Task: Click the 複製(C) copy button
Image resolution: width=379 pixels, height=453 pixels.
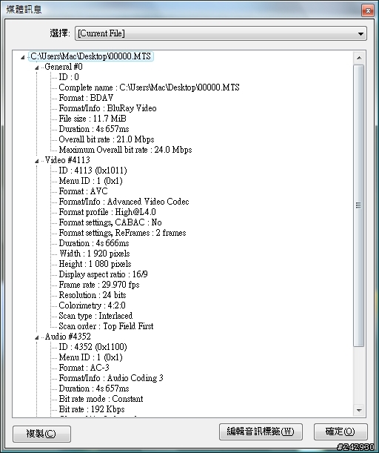Action: 41,434
